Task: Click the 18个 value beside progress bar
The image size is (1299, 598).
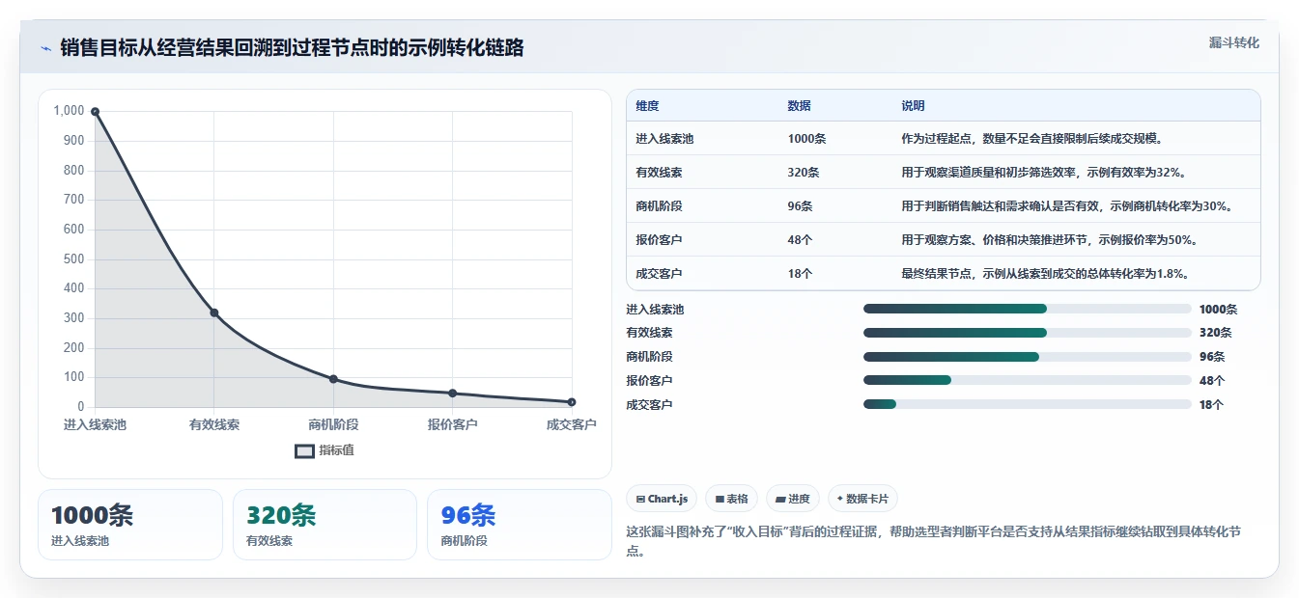Action: [x=1211, y=405]
